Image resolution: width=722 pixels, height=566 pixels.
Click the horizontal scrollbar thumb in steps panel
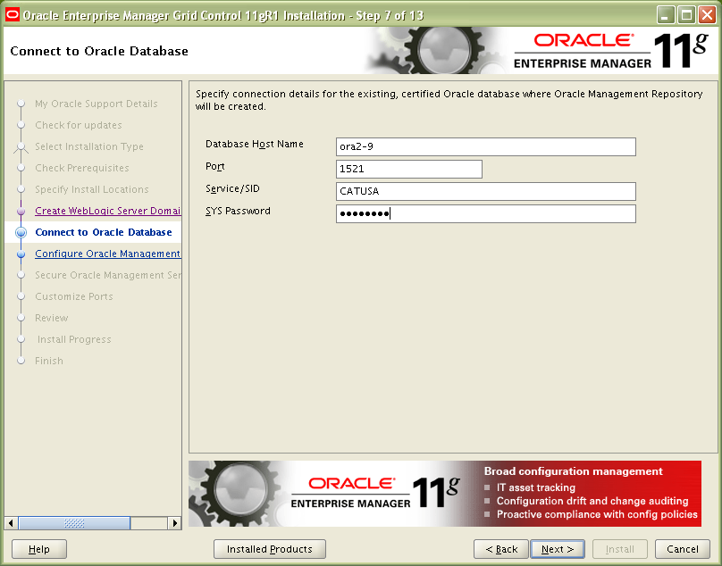(74, 523)
